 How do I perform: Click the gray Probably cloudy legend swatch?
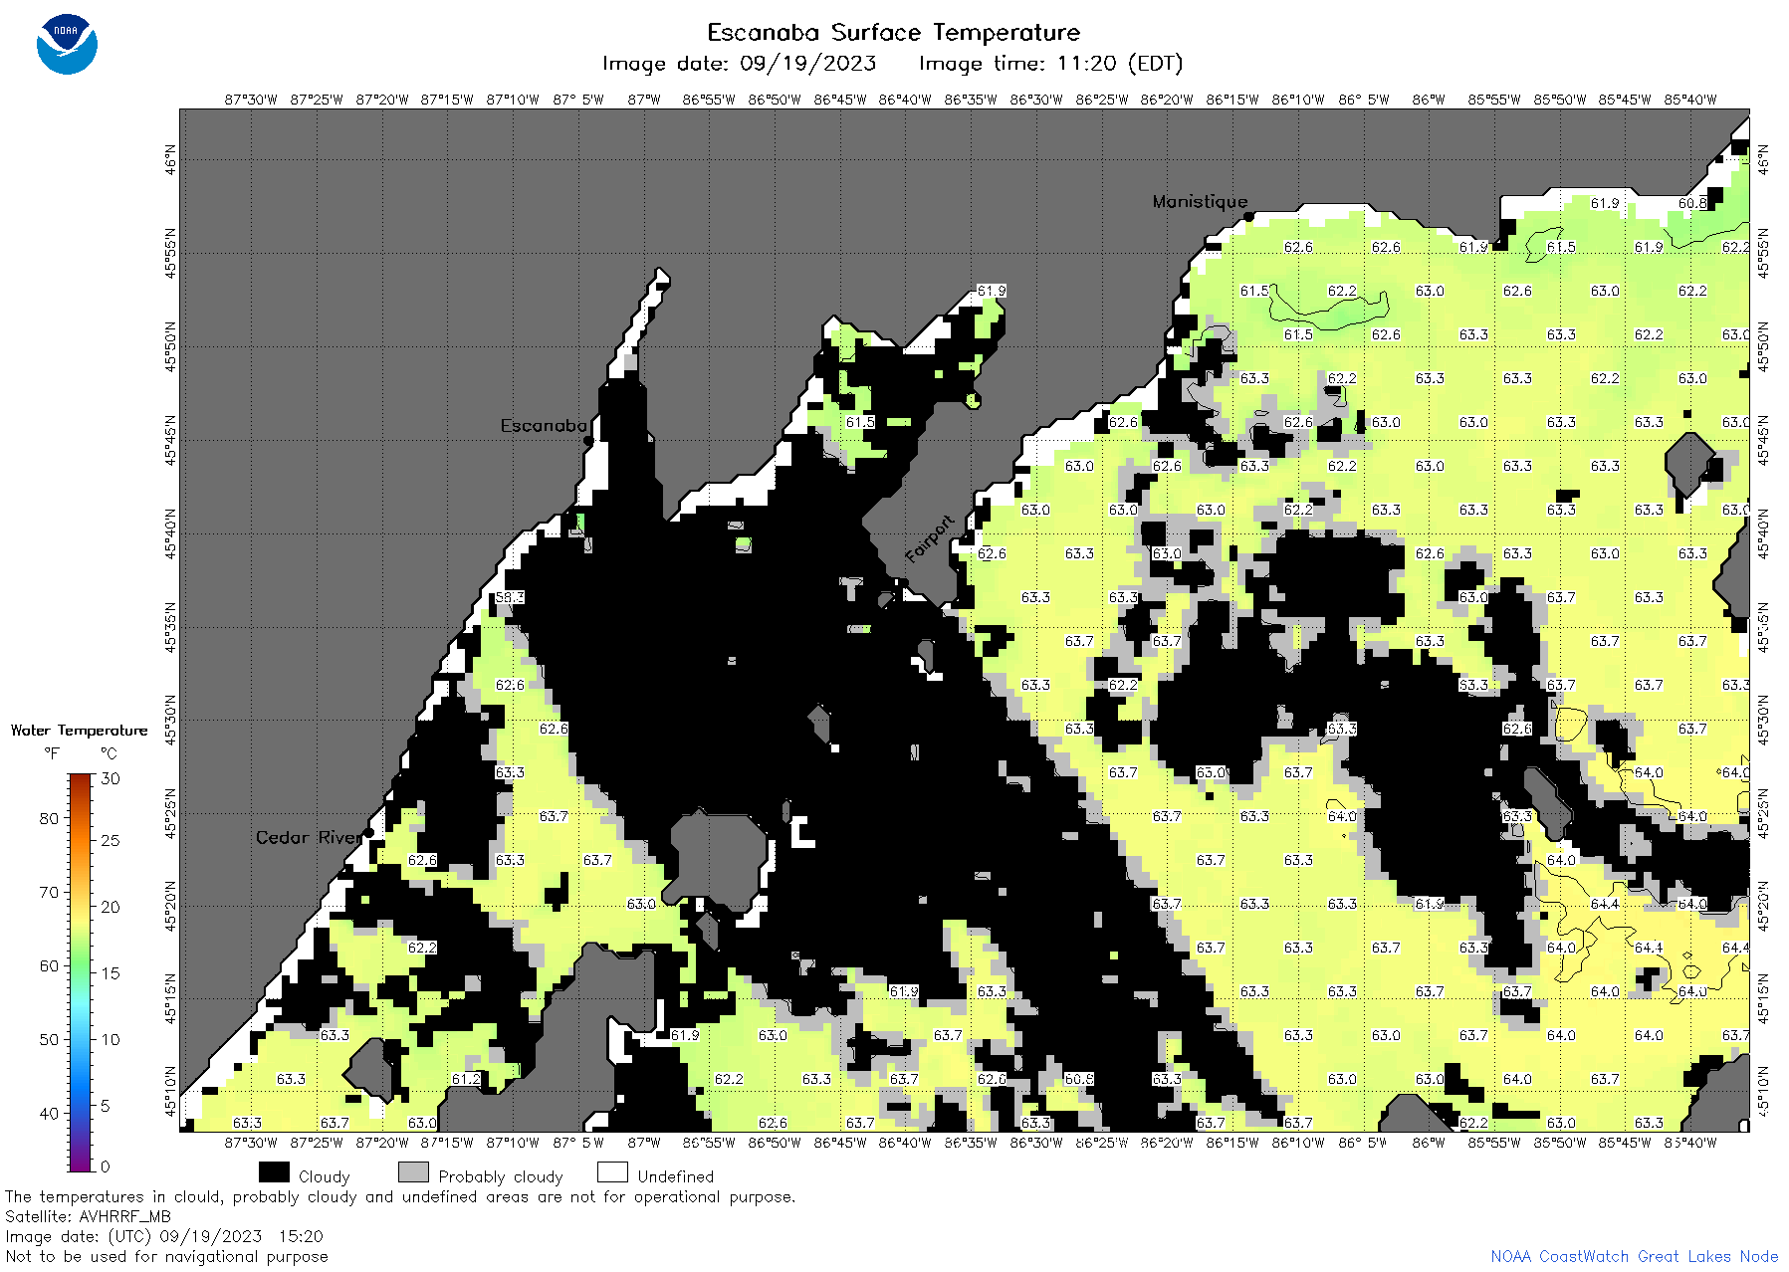point(413,1172)
